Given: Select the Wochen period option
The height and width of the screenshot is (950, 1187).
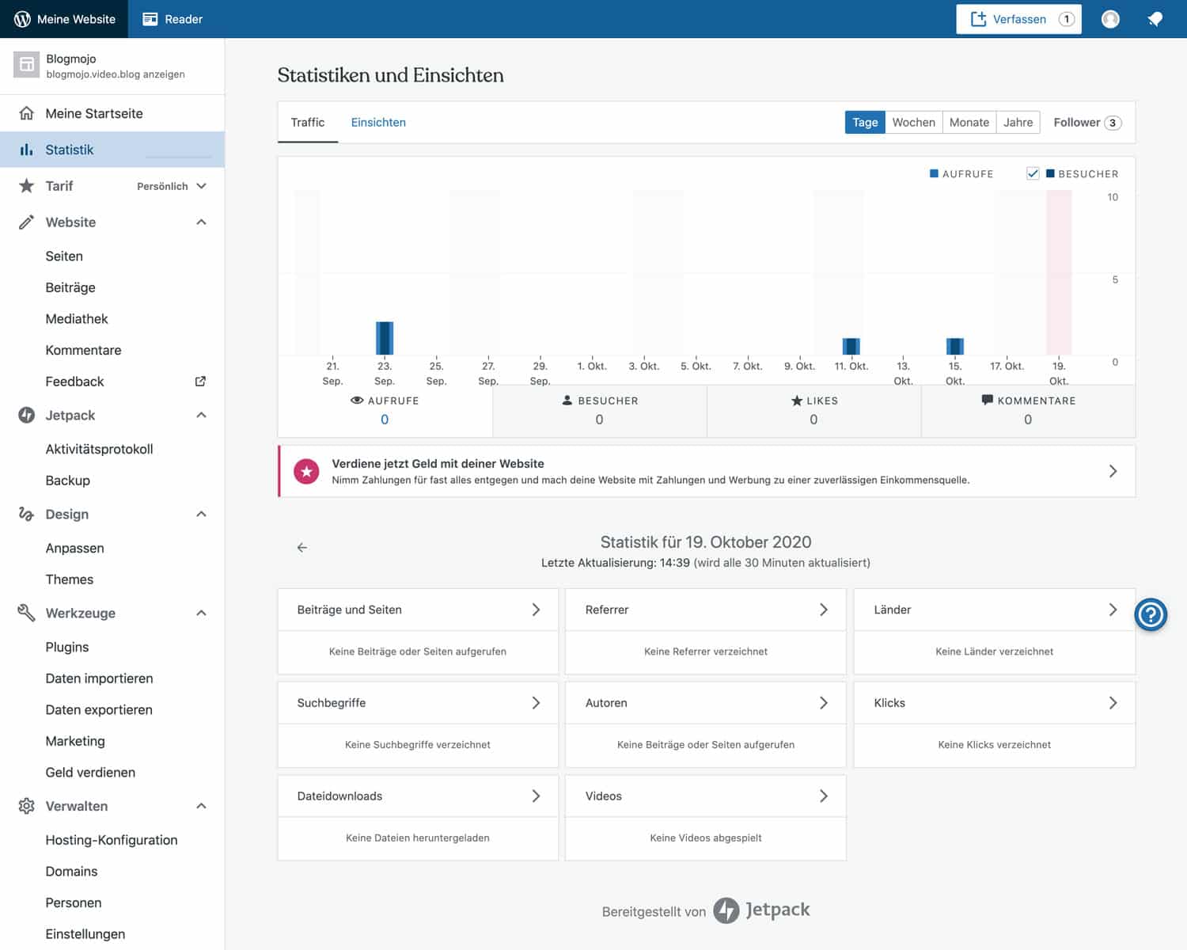Looking at the screenshot, I should (x=913, y=122).
